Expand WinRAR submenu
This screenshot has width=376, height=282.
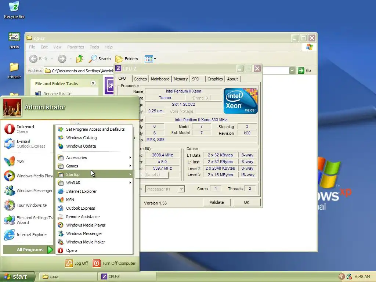pyautogui.click(x=95, y=183)
